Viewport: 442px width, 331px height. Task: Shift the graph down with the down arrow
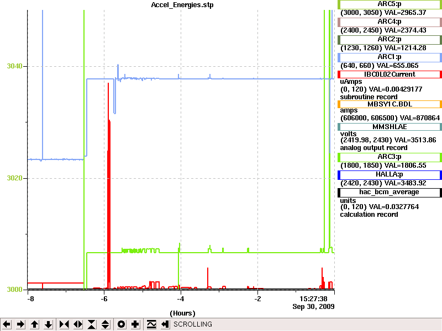tap(49, 324)
